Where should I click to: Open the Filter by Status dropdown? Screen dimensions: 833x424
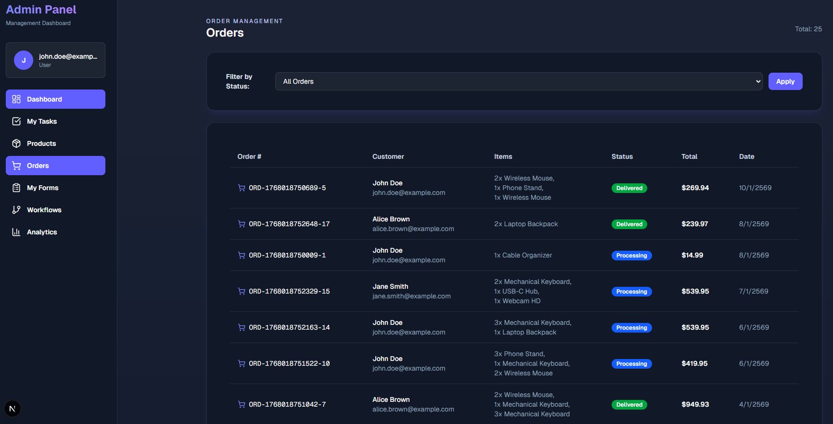tap(518, 81)
